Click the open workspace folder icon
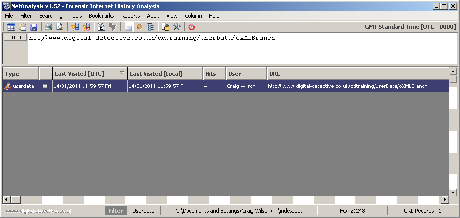 pyautogui.click(x=22, y=27)
